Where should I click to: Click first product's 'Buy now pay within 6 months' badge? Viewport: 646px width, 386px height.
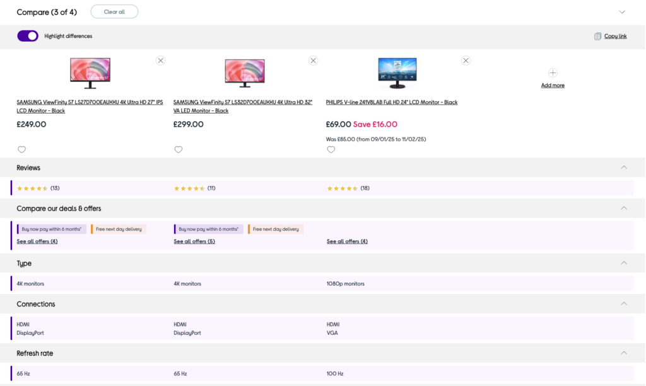(x=52, y=229)
